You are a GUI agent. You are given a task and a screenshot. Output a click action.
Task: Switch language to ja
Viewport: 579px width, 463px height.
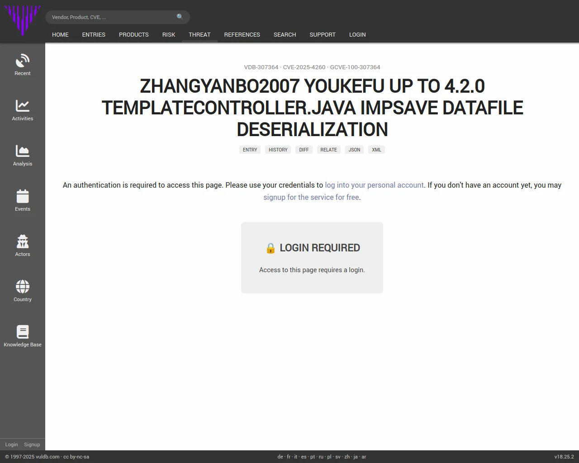356,457
